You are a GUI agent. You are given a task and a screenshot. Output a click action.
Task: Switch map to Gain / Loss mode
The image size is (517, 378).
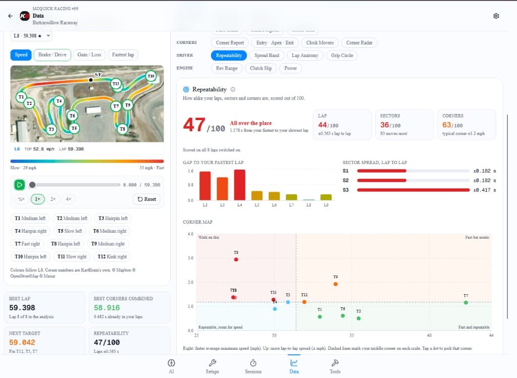pyautogui.click(x=89, y=55)
